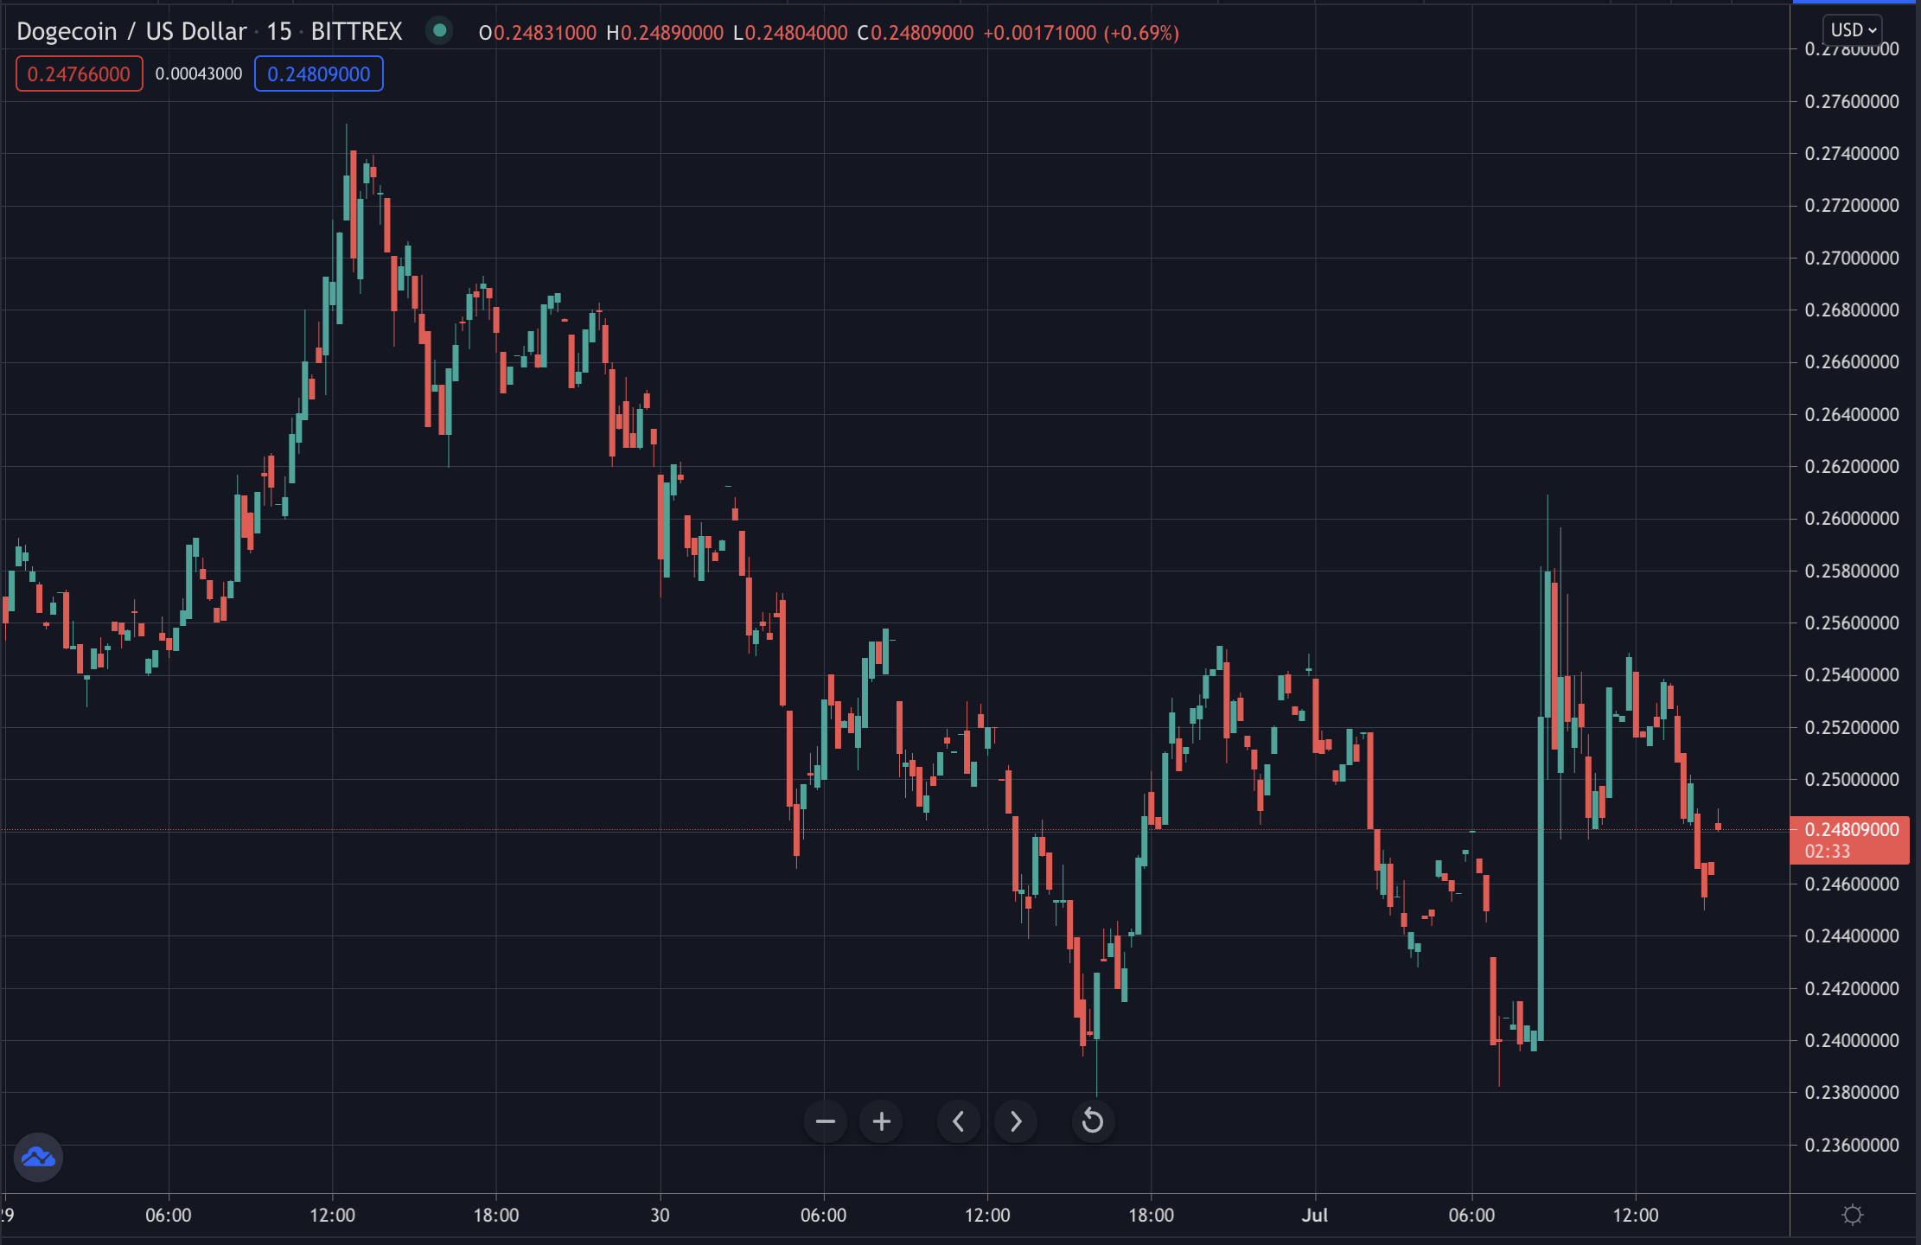
Task: Click the 15 interval label
Action: pos(278,32)
